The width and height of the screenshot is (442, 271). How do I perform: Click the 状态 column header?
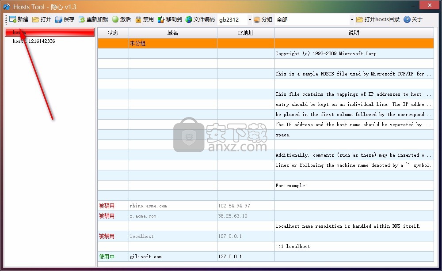tap(113, 33)
